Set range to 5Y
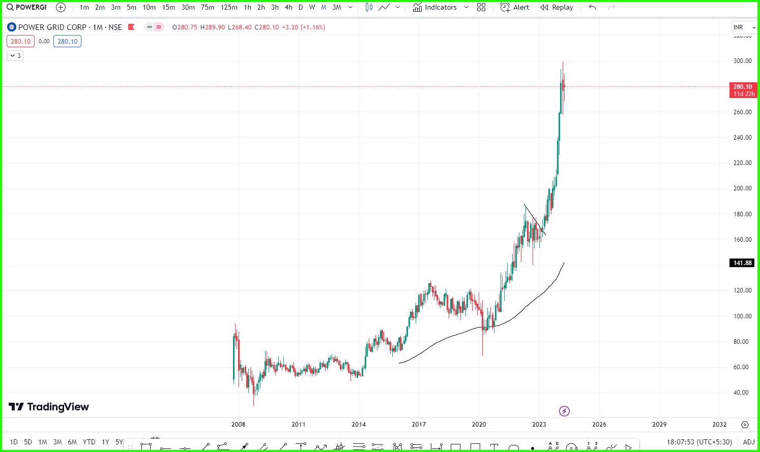 click(x=119, y=442)
